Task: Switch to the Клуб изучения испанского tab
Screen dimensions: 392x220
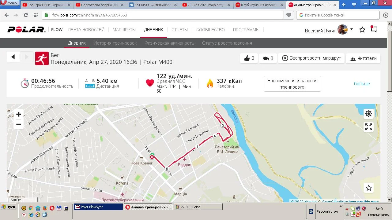Action: [260, 5]
